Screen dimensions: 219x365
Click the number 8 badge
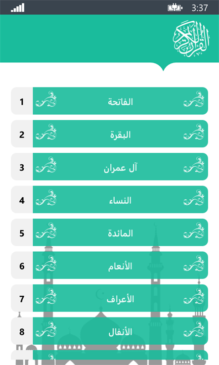coord(22,331)
